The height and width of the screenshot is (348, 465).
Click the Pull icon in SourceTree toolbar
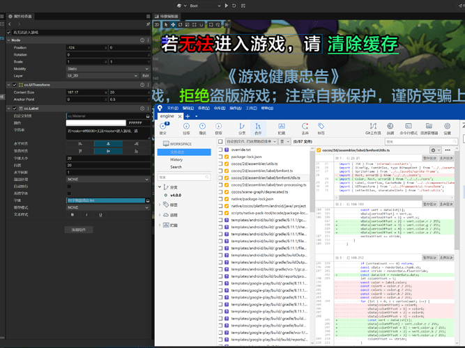[x=186, y=126]
